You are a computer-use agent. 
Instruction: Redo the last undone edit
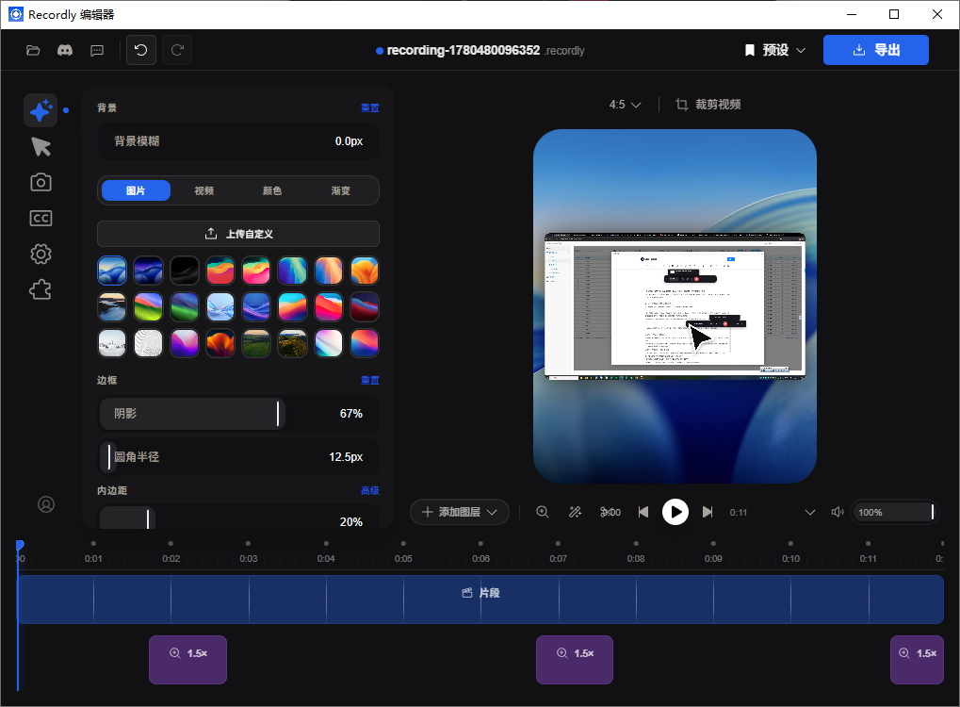click(x=177, y=50)
